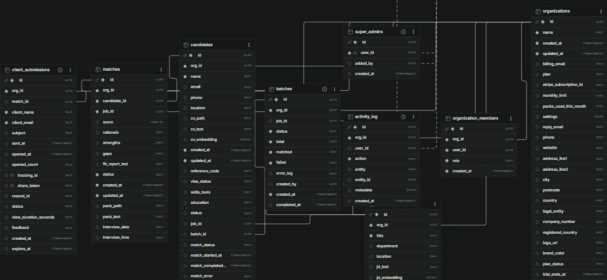Click the candidates table icon
607x280 pixels.
coord(186,45)
